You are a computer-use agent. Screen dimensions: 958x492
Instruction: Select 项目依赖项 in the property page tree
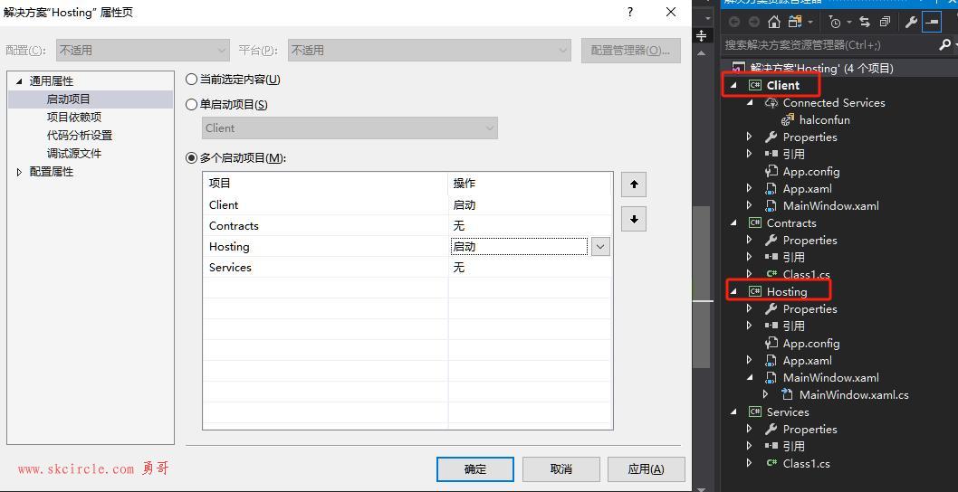click(x=74, y=118)
